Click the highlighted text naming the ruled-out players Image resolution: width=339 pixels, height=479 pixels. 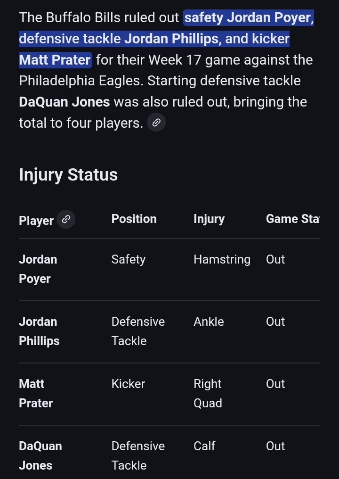tap(154, 39)
